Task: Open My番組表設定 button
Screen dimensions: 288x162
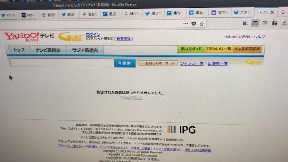Action: tap(247, 49)
